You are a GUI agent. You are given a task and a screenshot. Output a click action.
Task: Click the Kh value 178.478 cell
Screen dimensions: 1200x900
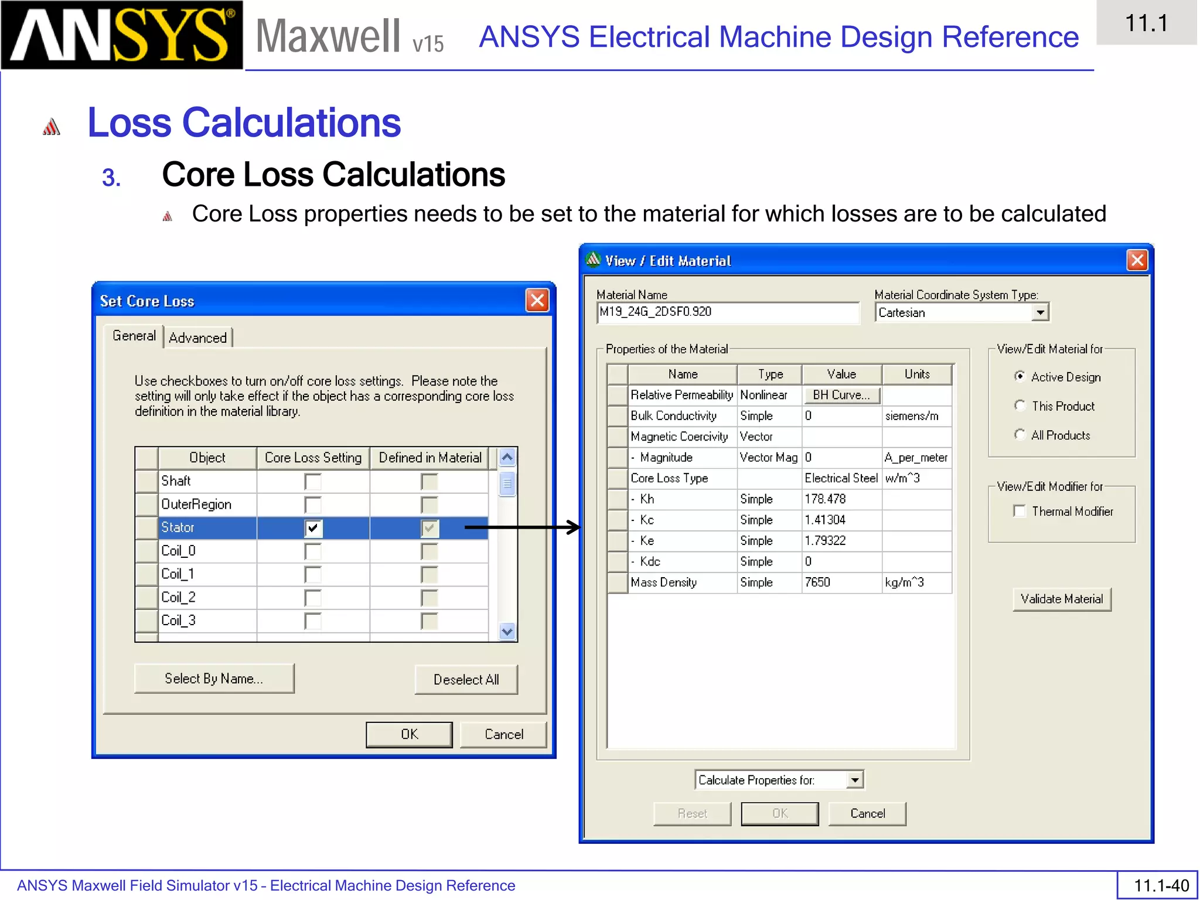coord(841,499)
